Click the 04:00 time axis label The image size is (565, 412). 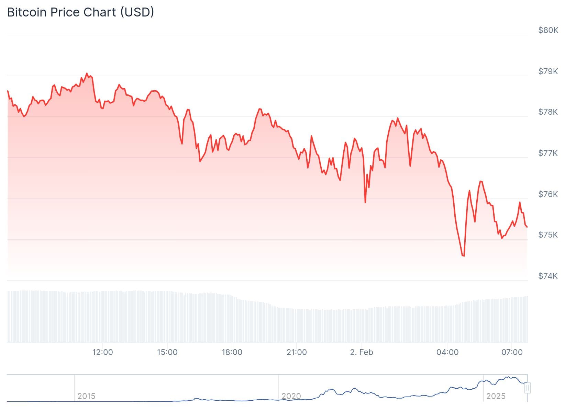(x=447, y=352)
